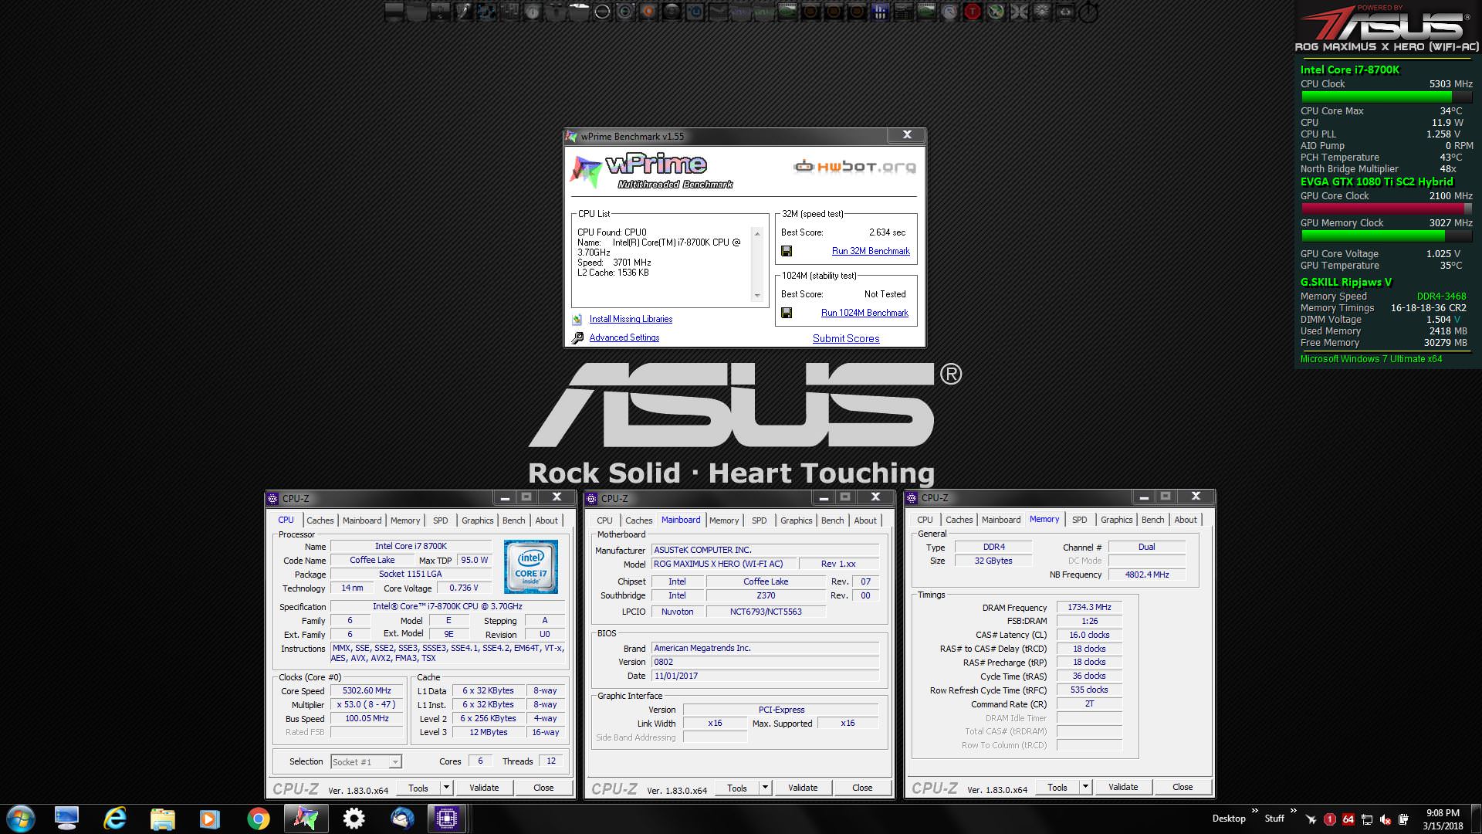Switch to Caches tab in the Processor CPU-Z window

[x=320, y=520]
